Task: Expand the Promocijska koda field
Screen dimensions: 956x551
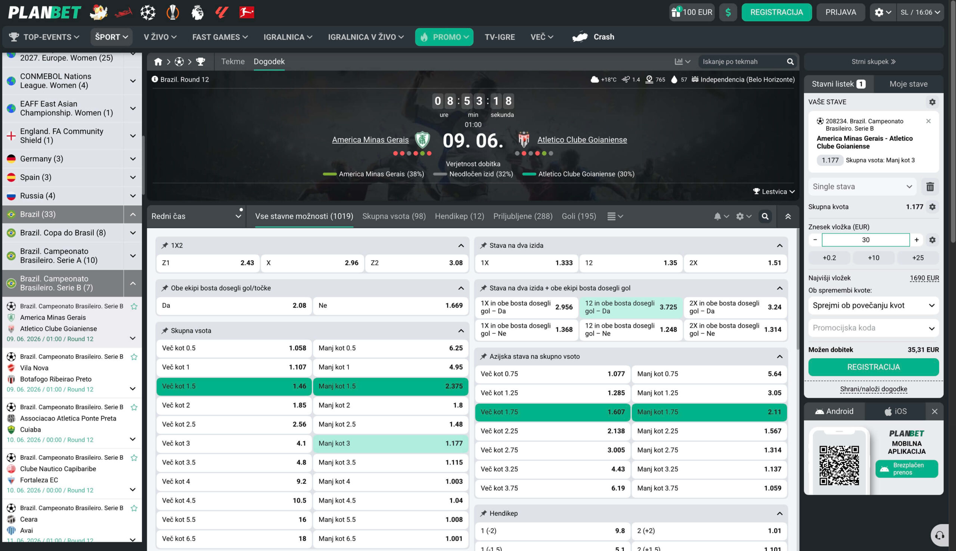Action: pyautogui.click(x=873, y=328)
